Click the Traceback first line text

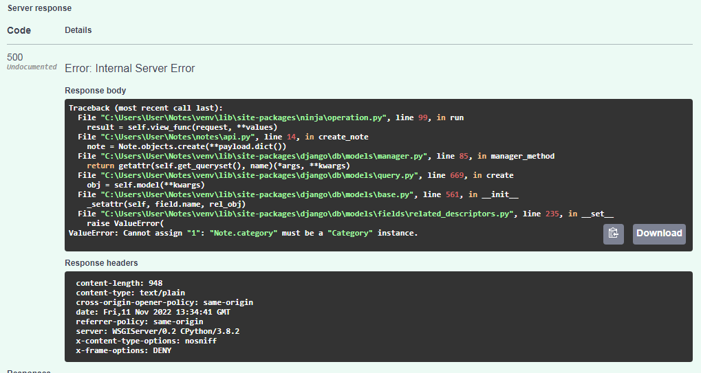pyautogui.click(x=146, y=108)
